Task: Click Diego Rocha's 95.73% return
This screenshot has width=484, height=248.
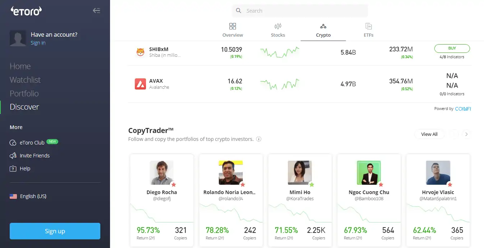Action: 148,230
